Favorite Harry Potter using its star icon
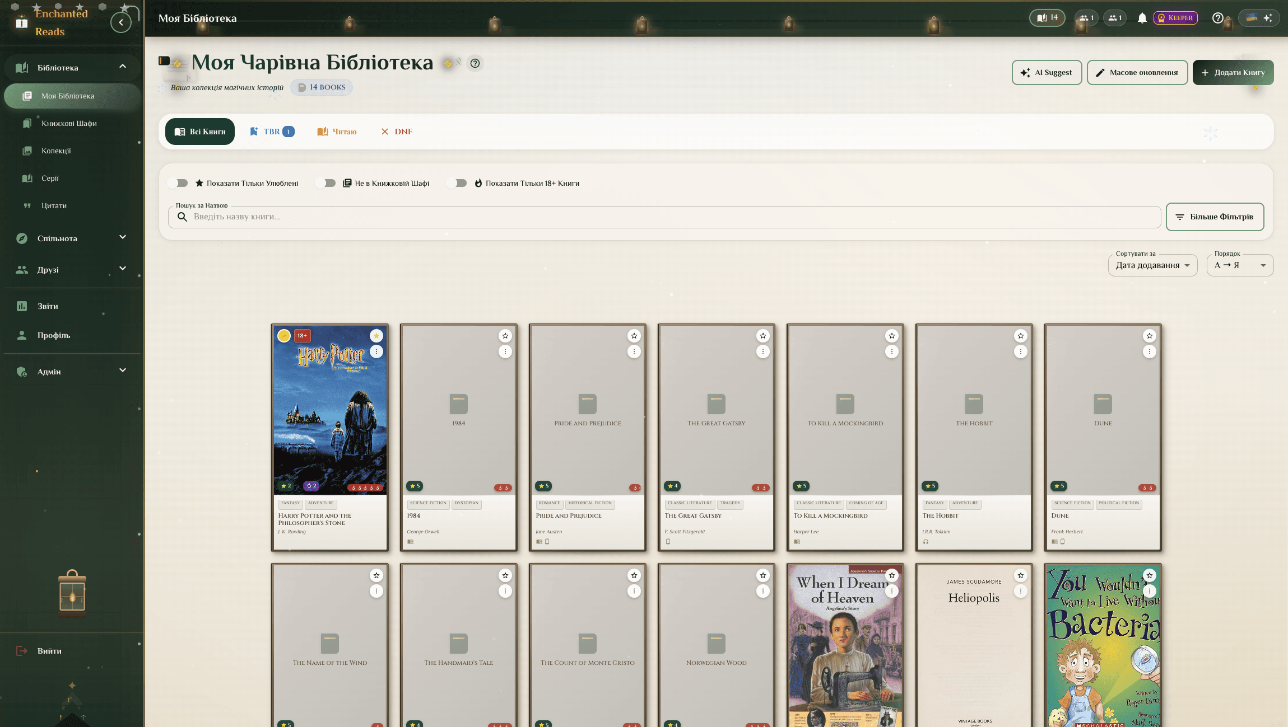 pyautogui.click(x=376, y=335)
